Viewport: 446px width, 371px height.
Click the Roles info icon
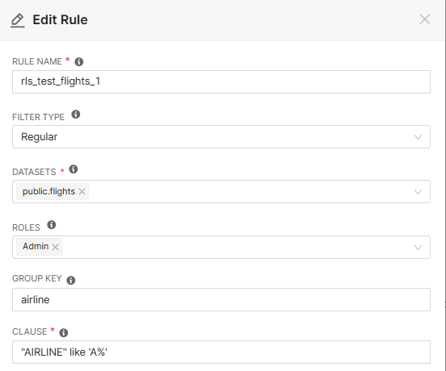tap(51, 225)
